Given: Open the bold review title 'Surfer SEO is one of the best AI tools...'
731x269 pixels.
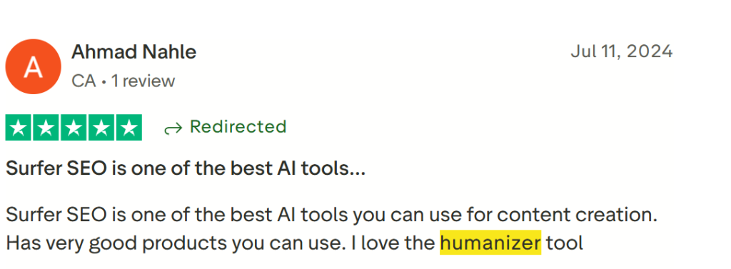Looking at the screenshot, I should pos(186,169).
